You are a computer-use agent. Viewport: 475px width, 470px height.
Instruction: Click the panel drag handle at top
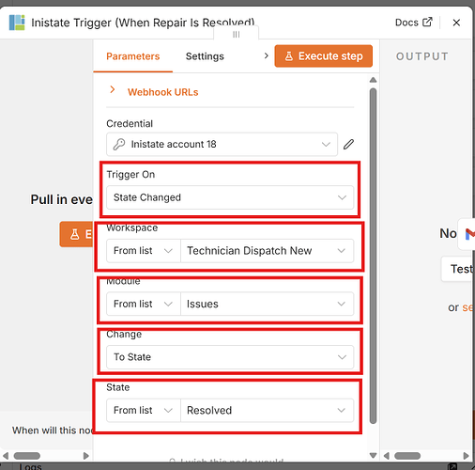[237, 34]
